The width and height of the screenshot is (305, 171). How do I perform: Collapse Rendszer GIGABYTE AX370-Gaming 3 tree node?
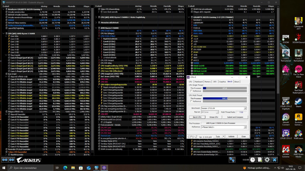pyautogui.click(x=3, y=9)
